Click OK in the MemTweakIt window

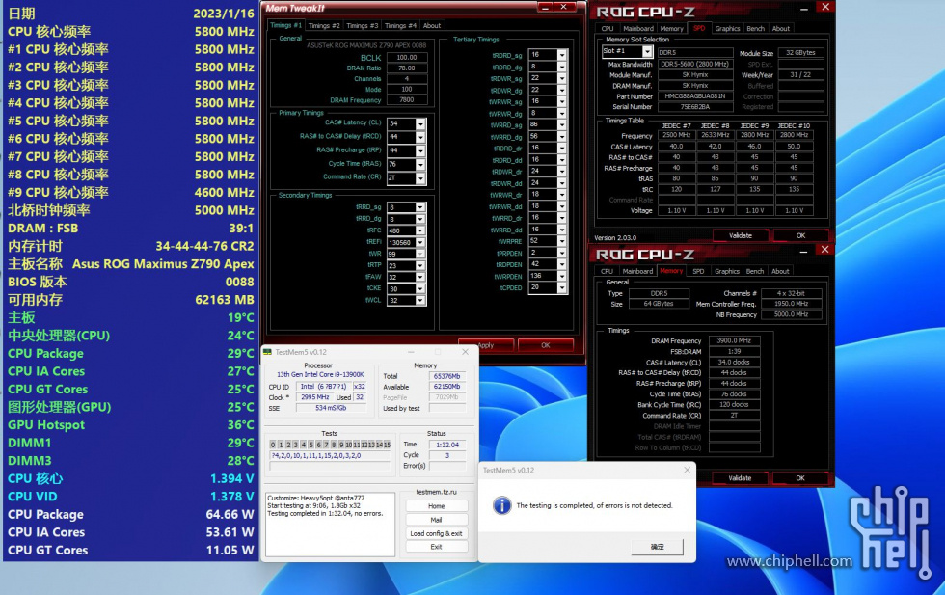pos(546,345)
